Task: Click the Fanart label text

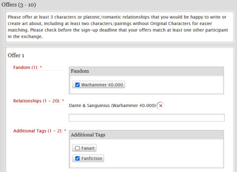Action: tap(88, 148)
